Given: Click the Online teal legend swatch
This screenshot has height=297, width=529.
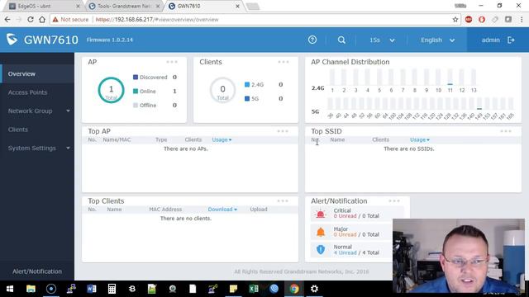Looking at the screenshot, I should (x=136, y=92).
